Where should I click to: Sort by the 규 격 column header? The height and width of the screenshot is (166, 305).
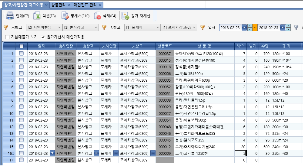click(286, 46)
